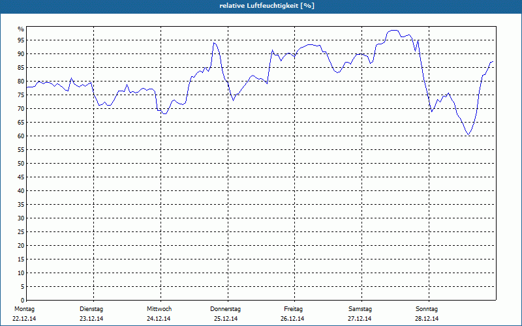
Task: Click the '25' y-axis value
Action: (21, 232)
